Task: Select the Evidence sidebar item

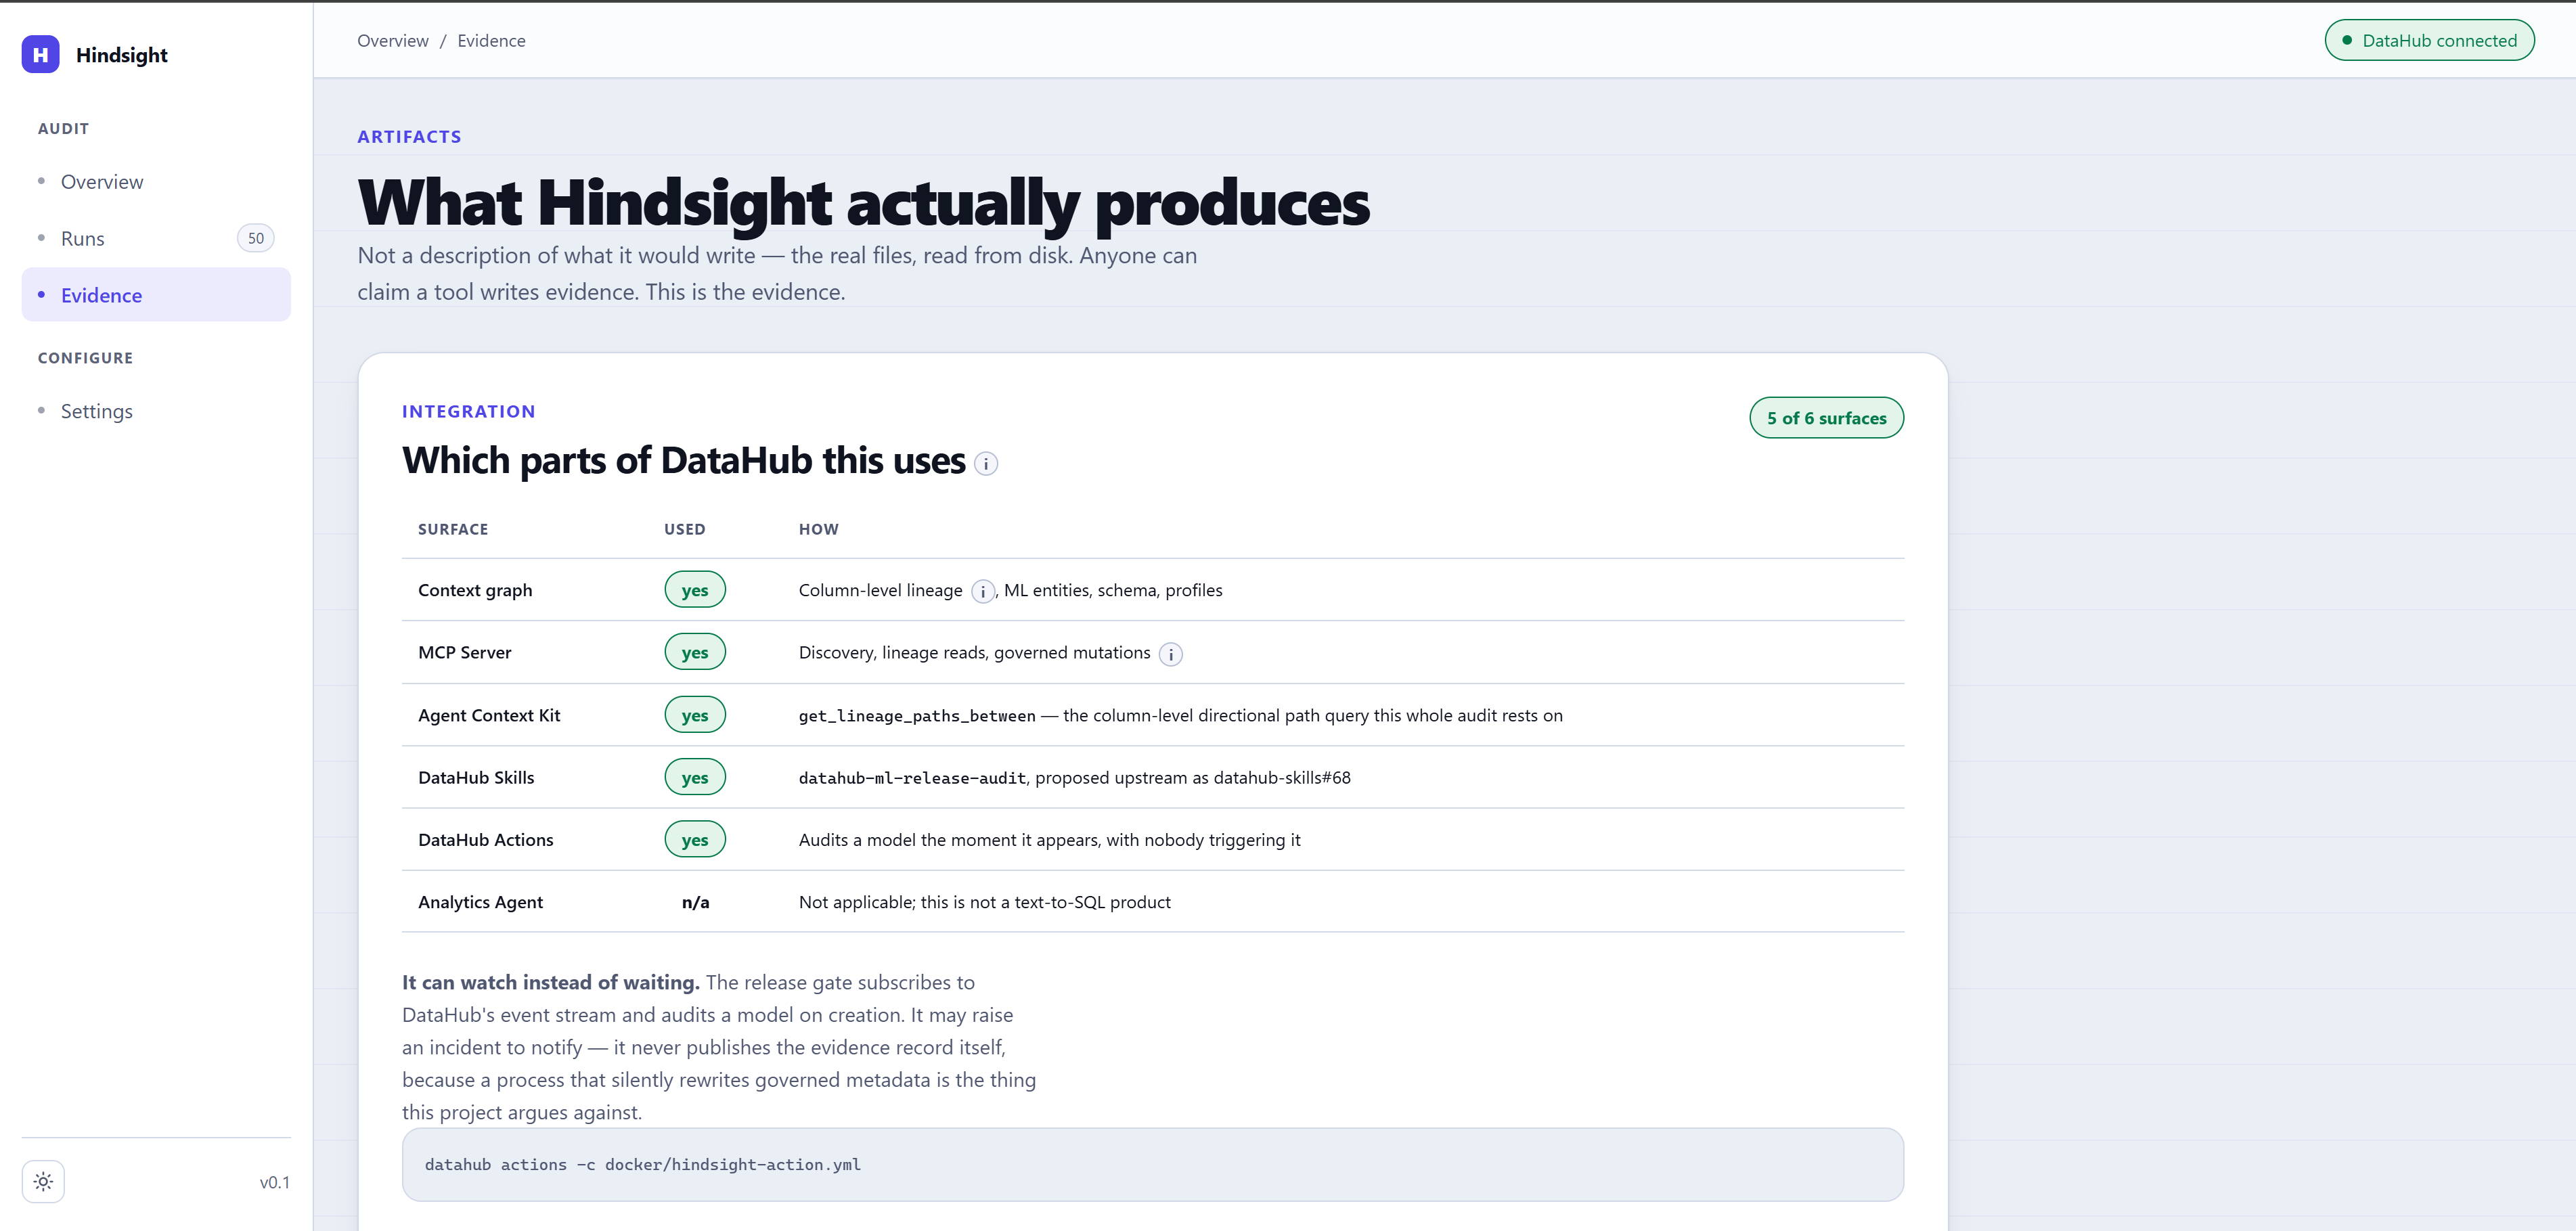Action: click(x=156, y=295)
